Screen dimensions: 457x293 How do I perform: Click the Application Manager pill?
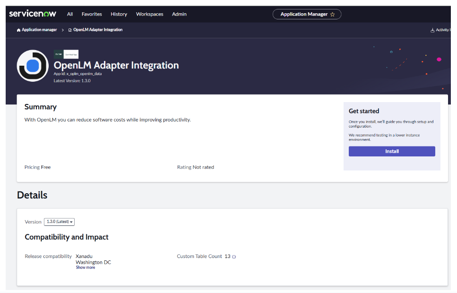tap(307, 14)
